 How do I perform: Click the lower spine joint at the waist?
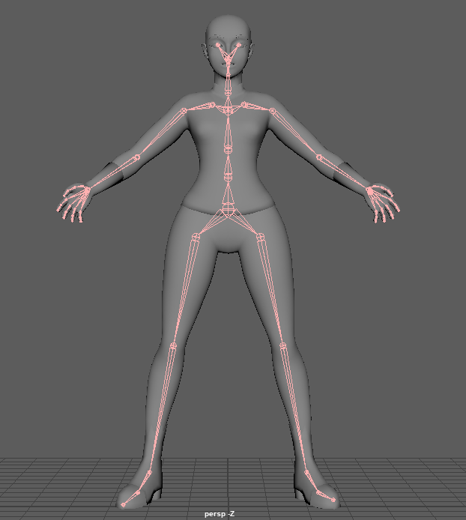click(x=228, y=178)
